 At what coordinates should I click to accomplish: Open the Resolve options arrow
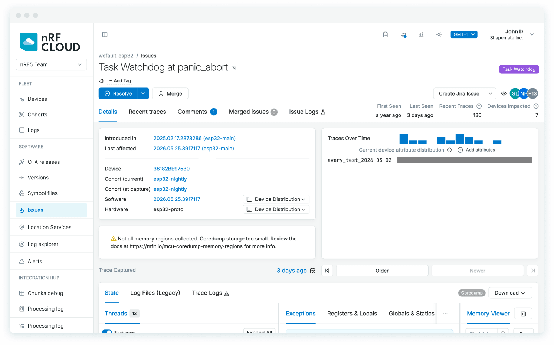pos(143,94)
